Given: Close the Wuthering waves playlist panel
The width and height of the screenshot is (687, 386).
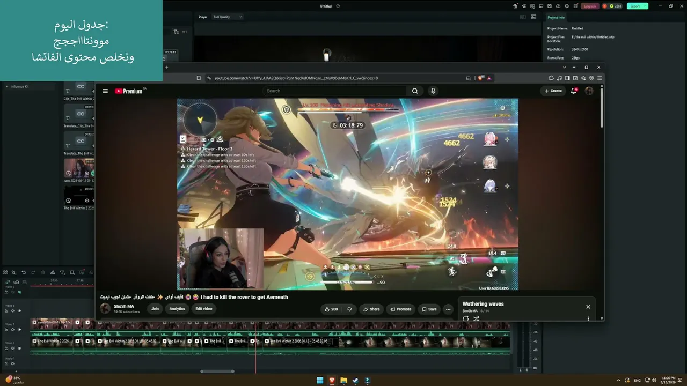Looking at the screenshot, I should click(588, 307).
